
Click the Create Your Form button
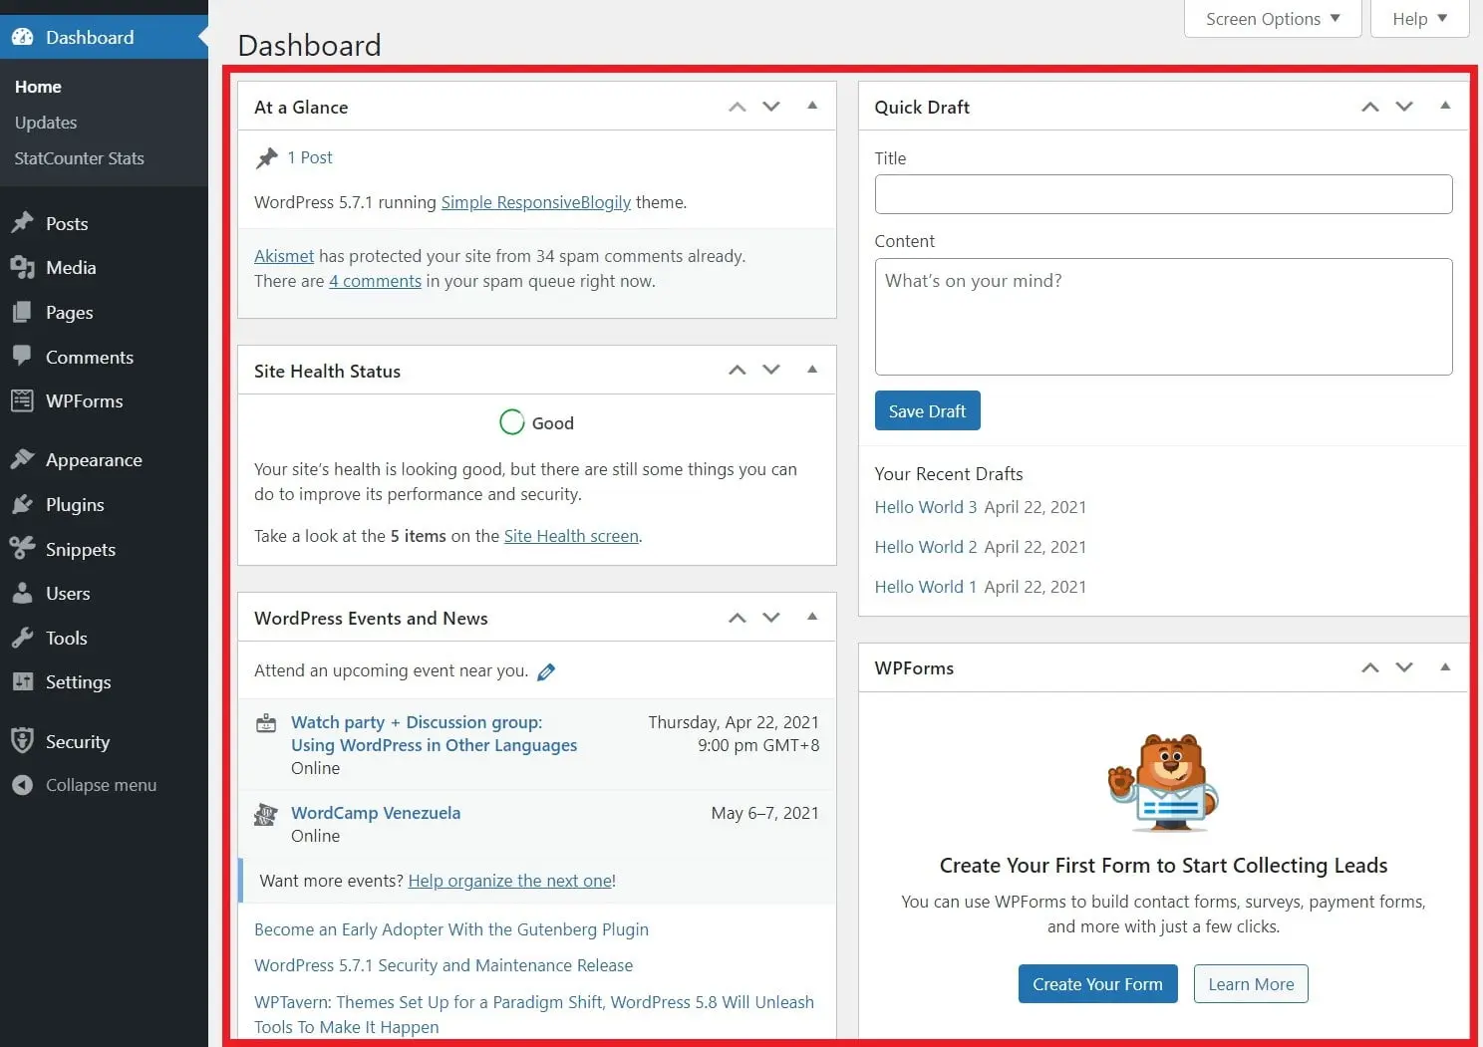[1097, 984]
